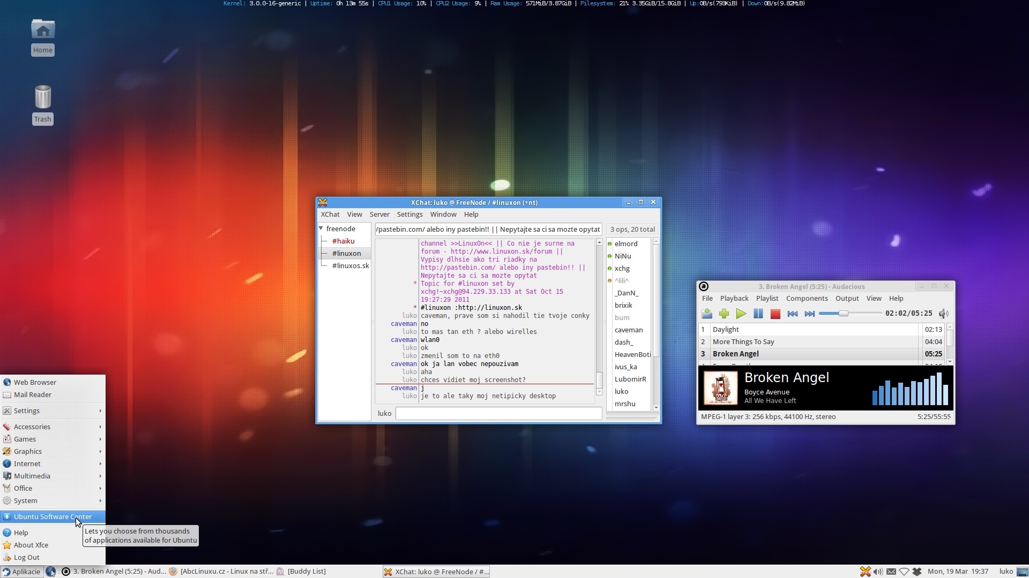Open files with Audacious eject icon
Image resolution: width=1029 pixels, height=578 pixels.
[707, 314]
